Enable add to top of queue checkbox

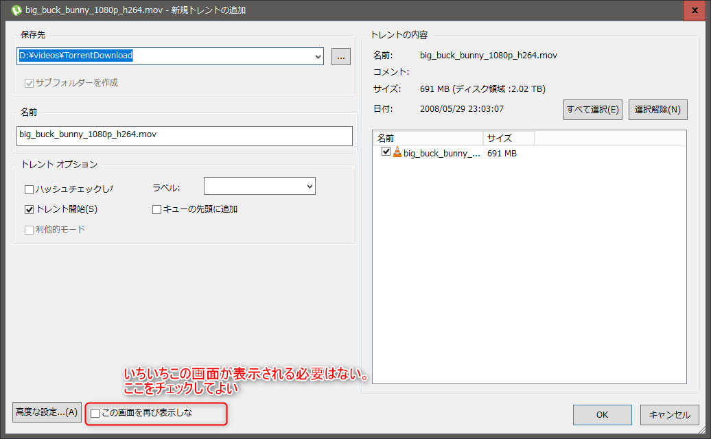(x=156, y=209)
